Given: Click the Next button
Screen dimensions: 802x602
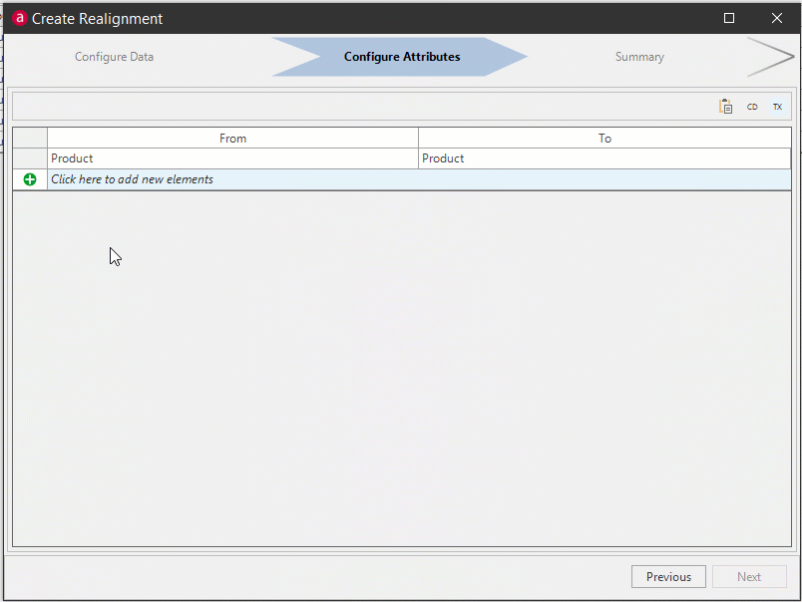Looking at the screenshot, I should click(749, 576).
